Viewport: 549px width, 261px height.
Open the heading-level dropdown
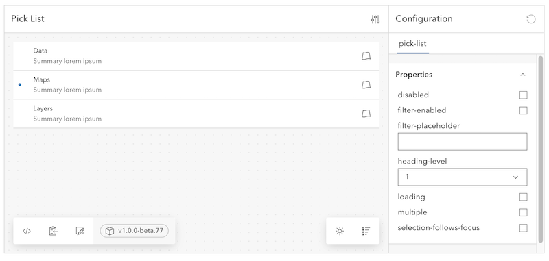click(462, 177)
